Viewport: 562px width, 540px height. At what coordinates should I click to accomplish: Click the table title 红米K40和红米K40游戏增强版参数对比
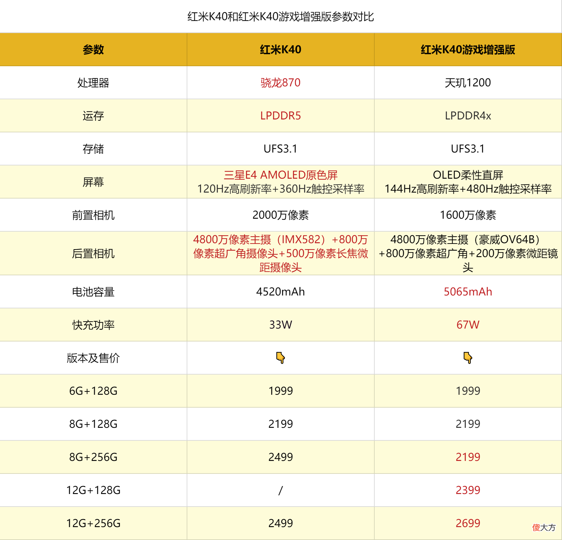(281, 17)
